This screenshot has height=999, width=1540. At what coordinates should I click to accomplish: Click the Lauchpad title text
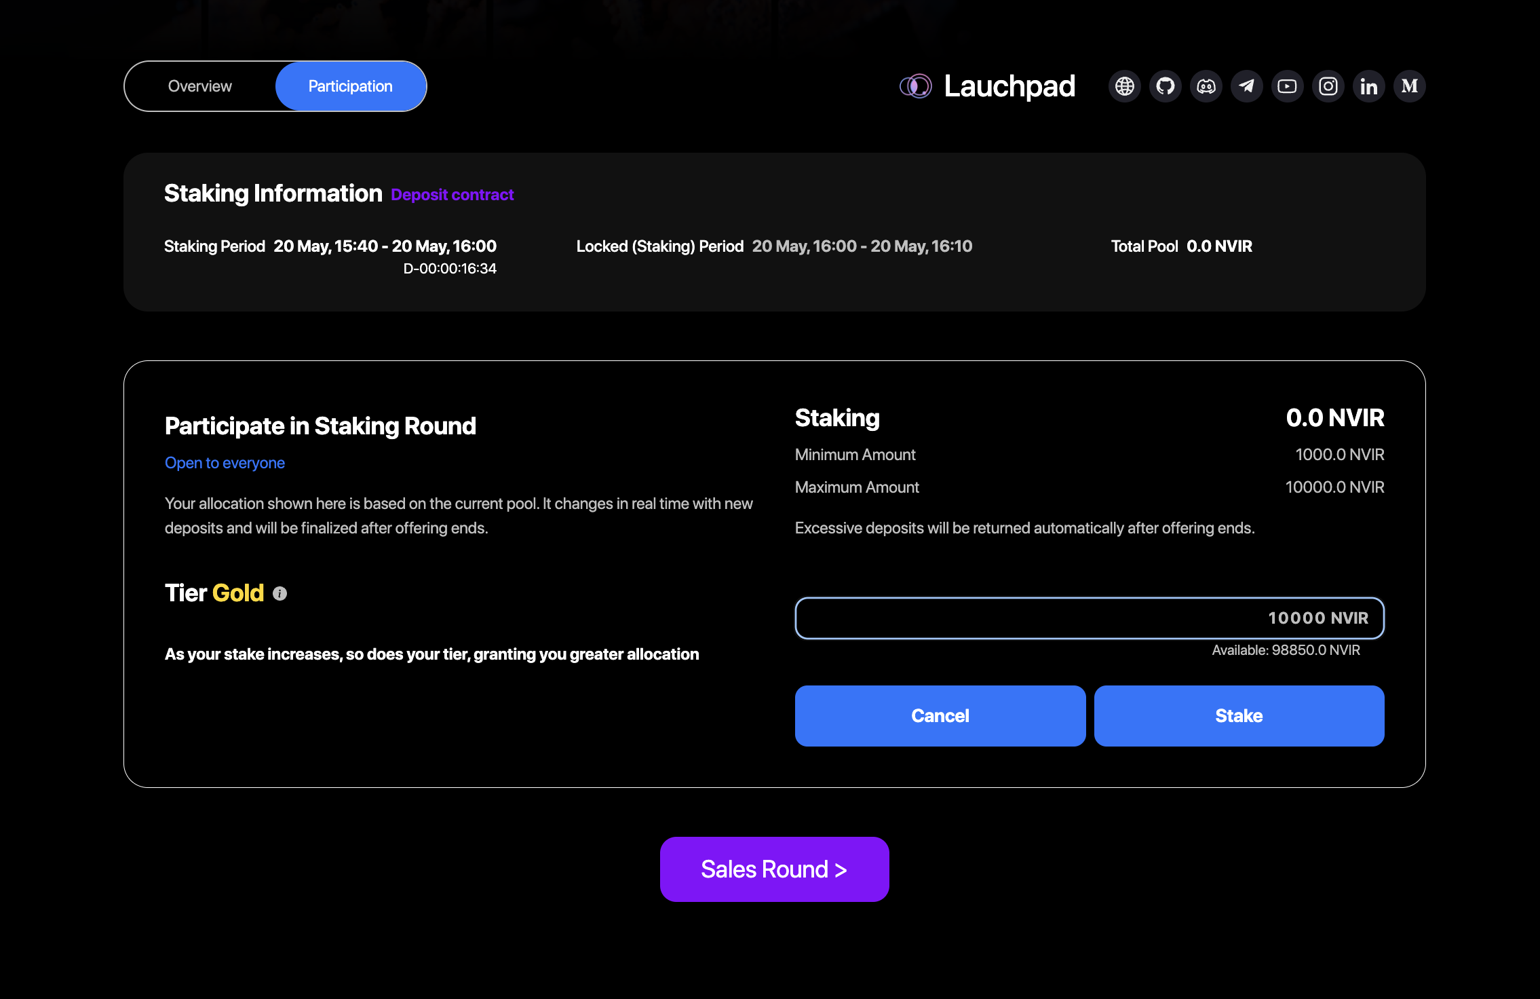pos(1009,86)
